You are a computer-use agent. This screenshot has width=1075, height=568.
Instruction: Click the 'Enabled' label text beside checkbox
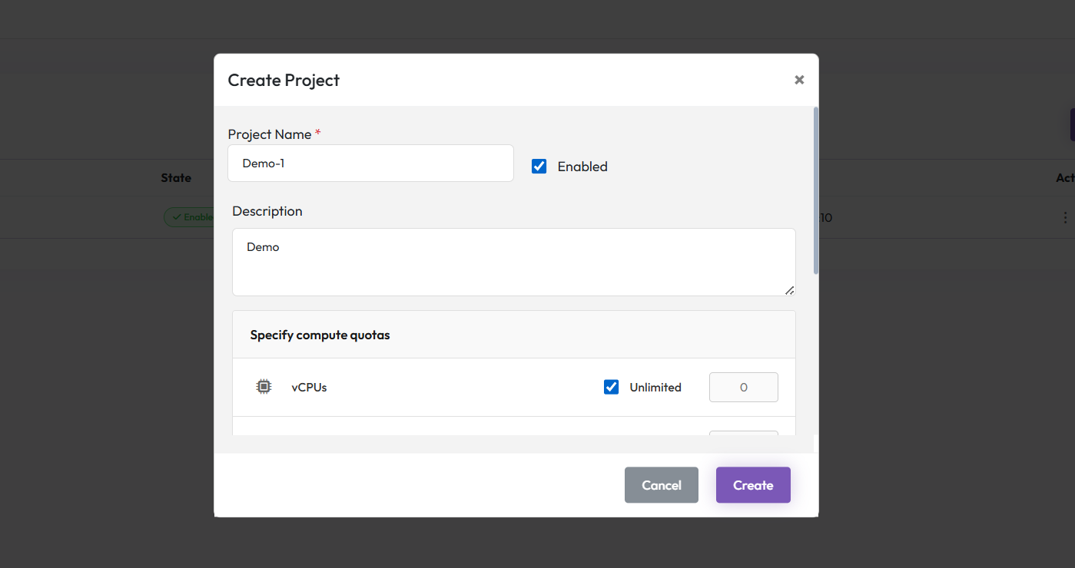tap(582, 167)
